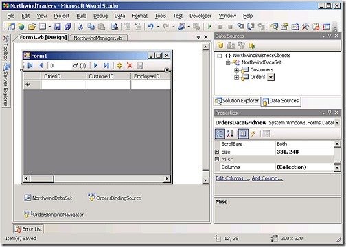Screen dimensions: 346x247
Task: Switch to the Solution Explorer tab
Action: pos(237,101)
